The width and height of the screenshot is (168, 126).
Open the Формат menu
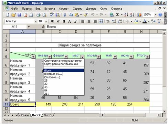point(64,9)
